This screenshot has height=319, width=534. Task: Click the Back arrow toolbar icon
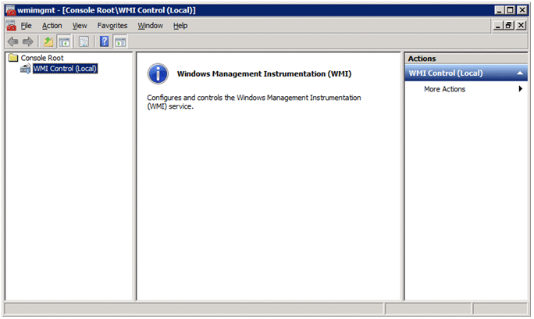click(13, 41)
